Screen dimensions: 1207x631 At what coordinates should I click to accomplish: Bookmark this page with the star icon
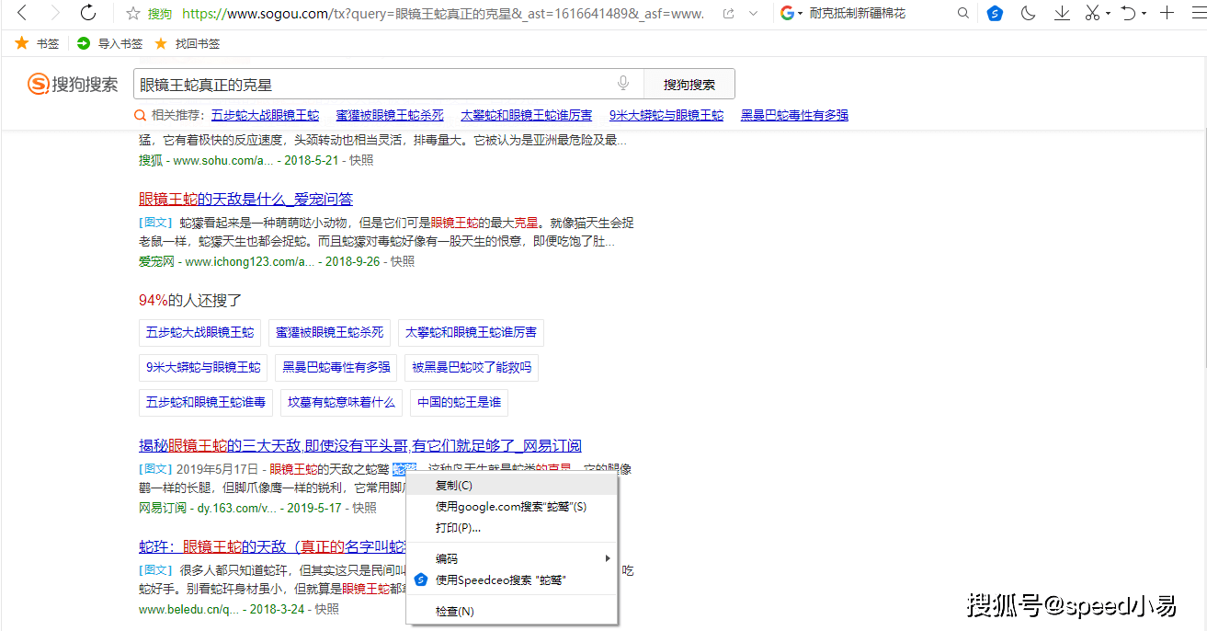133,14
